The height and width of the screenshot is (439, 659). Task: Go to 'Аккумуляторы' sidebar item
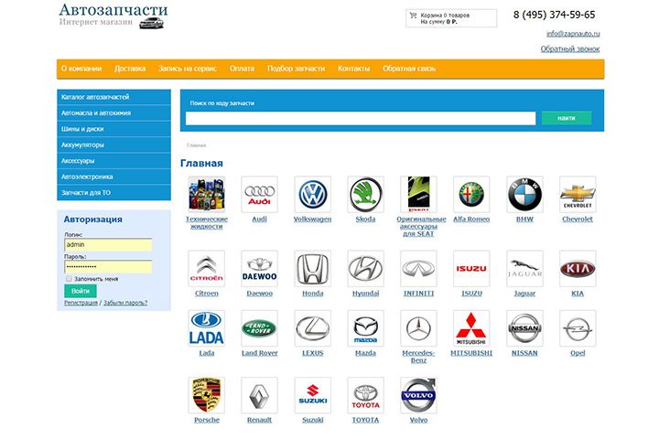point(113,145)
